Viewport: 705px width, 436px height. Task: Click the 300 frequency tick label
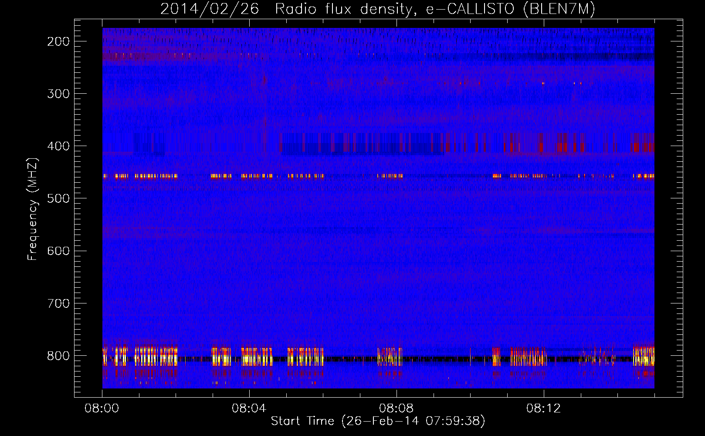(x=58, y=94)
